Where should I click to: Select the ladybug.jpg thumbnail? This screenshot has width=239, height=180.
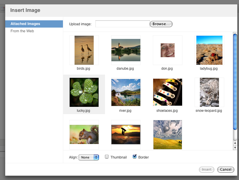pyautogui.click(x=209, y=50)
